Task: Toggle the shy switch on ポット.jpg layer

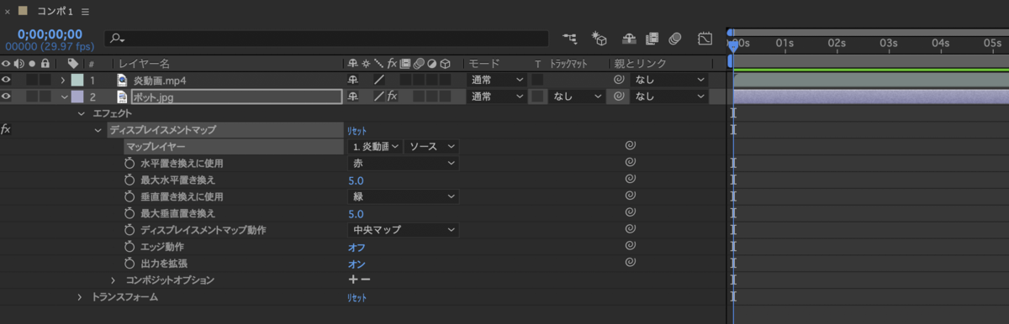Action: (353, 97)
